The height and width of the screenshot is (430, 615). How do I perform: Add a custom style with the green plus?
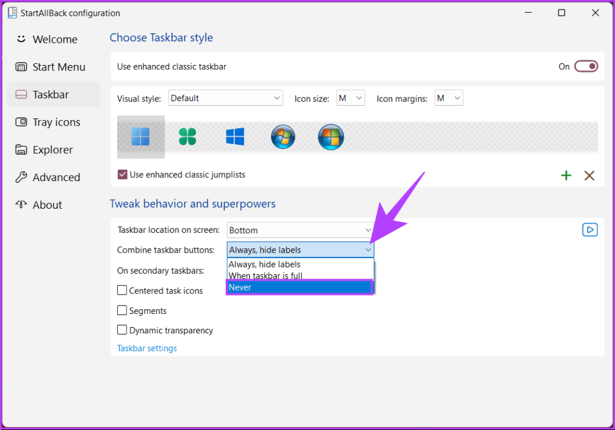pyautogui.click(x=566, y=175)
